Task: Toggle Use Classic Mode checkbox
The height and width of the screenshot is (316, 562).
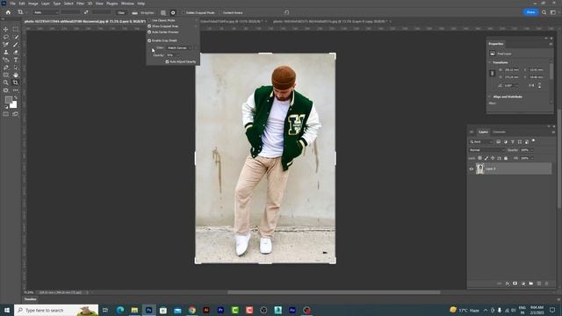Action: point(149,20)
